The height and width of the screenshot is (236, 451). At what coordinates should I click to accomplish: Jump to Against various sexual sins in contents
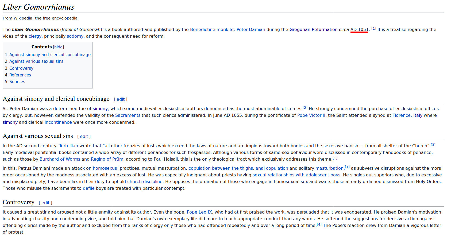[36, 61]
